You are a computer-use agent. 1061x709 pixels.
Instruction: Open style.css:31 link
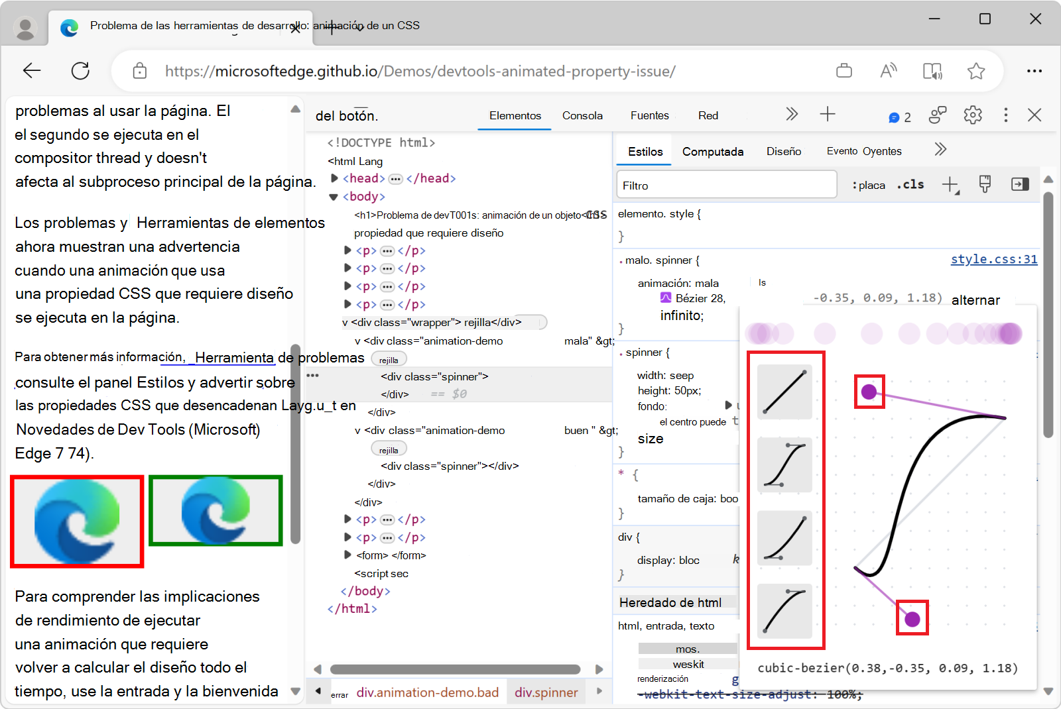pyautogui.click(x=993, y=259)
